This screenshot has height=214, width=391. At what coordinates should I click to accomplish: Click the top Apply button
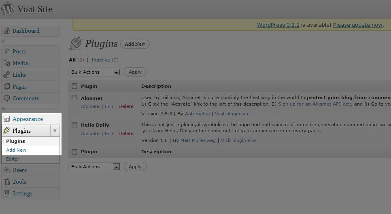click(135, 72)
